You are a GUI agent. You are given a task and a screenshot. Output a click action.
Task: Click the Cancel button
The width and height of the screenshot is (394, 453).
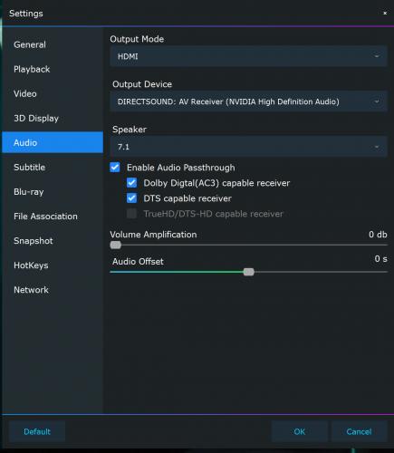pyautogui.click(x=359, y=431)
